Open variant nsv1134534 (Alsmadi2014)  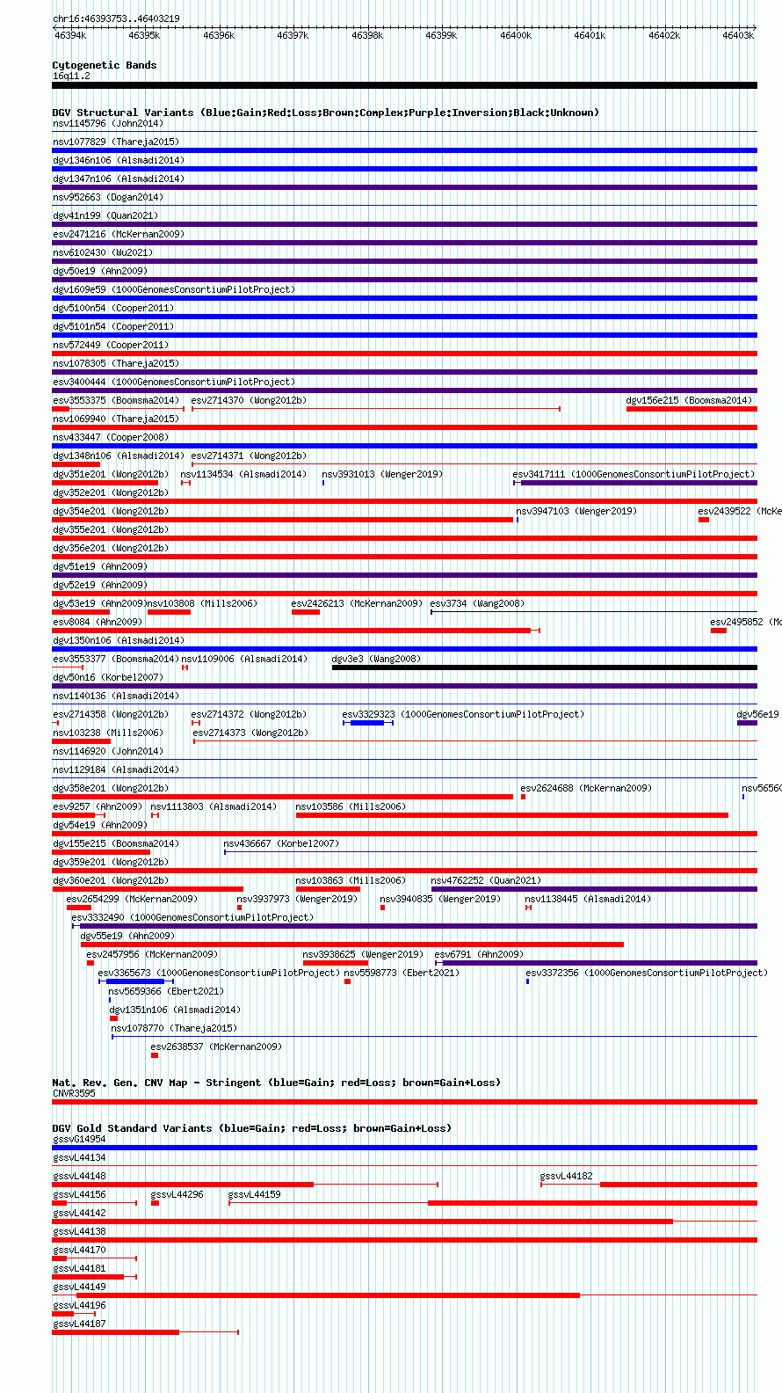tap(244, 474)
